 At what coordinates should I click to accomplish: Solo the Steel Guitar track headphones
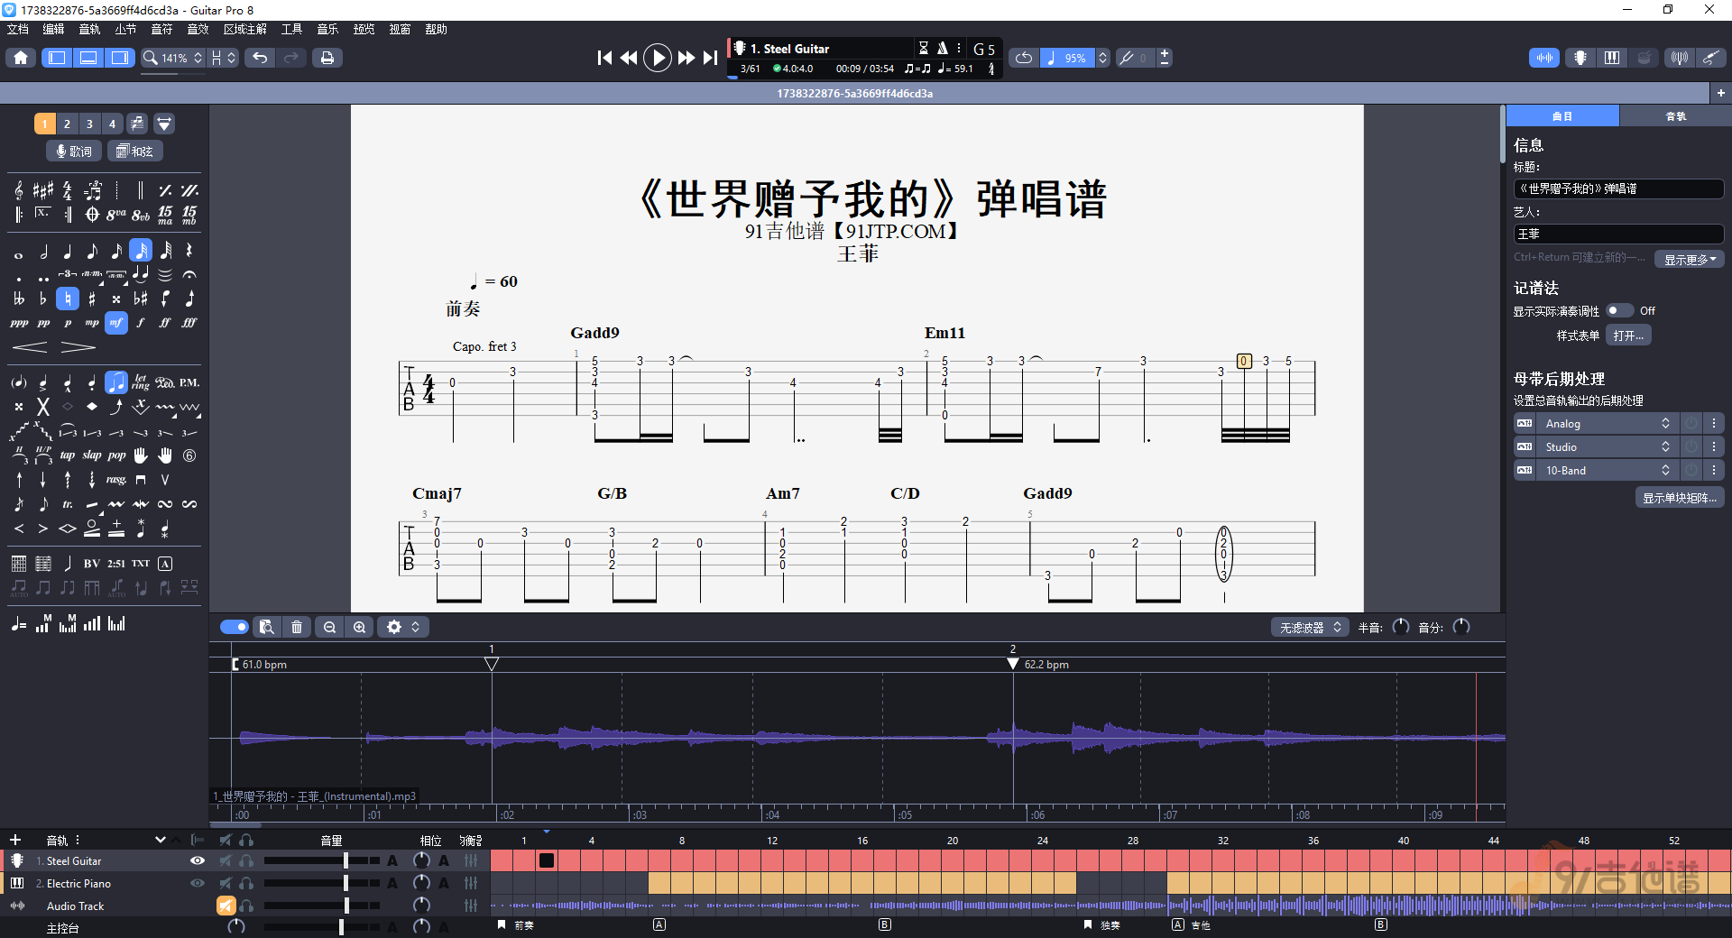[x=246, y=860]
